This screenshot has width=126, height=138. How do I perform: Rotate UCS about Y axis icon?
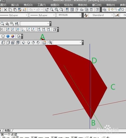click(x=44, y=29)
